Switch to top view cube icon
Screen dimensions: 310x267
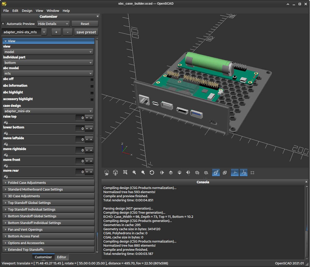point(171,173)
